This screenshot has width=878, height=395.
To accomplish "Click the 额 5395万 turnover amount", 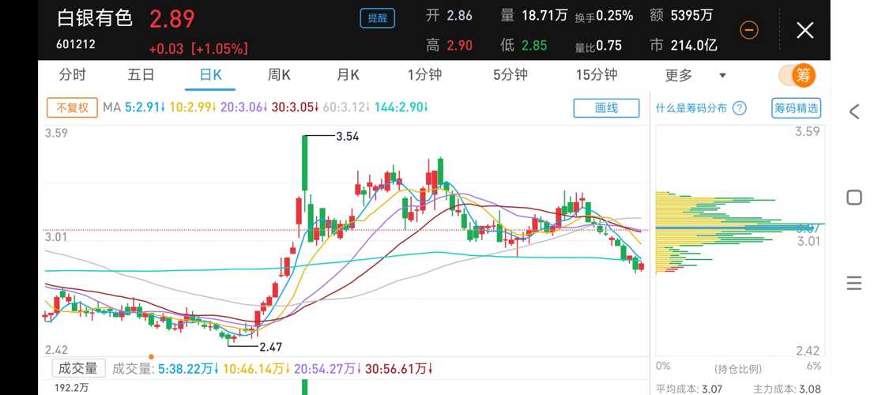I will coord(681,15).
